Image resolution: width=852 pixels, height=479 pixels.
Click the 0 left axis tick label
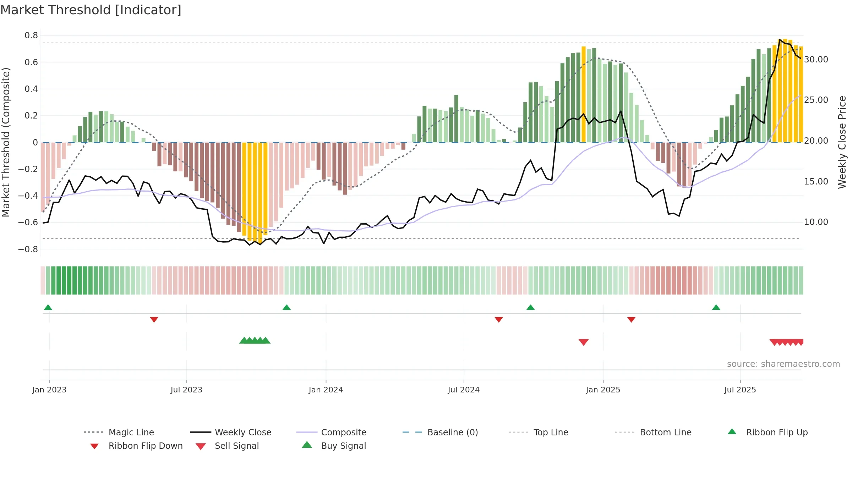(x=35, y=143)
